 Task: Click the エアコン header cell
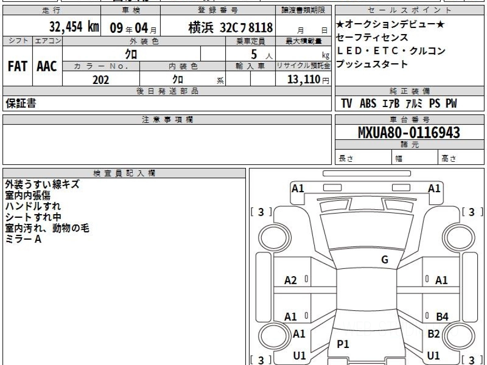47,41
